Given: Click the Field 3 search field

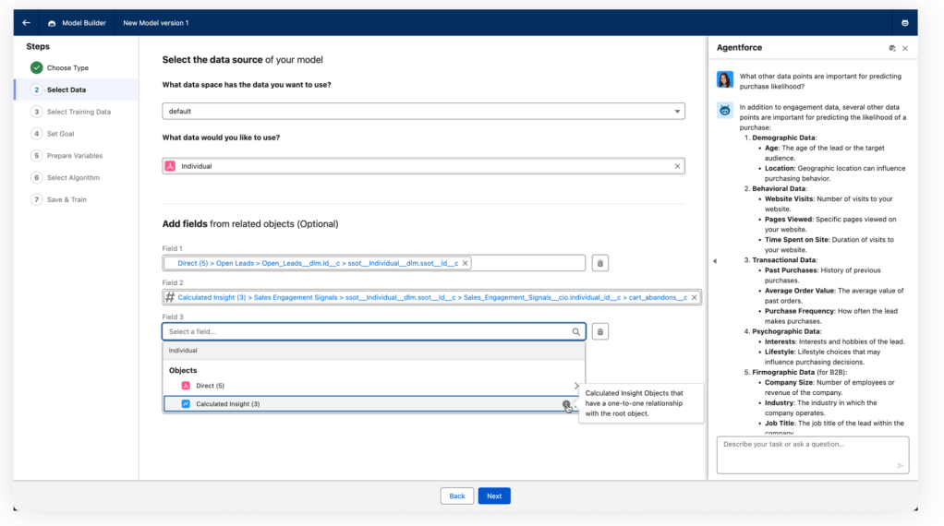Looking at the screenshot, I should tap(369, 331).
